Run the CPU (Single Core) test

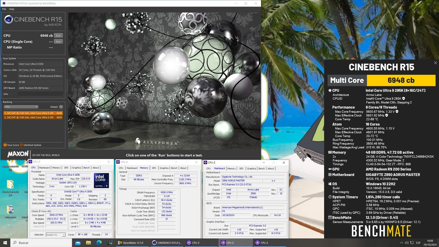pyautogui.click(x=58, y=42)
